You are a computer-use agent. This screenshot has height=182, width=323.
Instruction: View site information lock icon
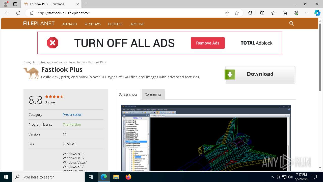coord(32,13)
